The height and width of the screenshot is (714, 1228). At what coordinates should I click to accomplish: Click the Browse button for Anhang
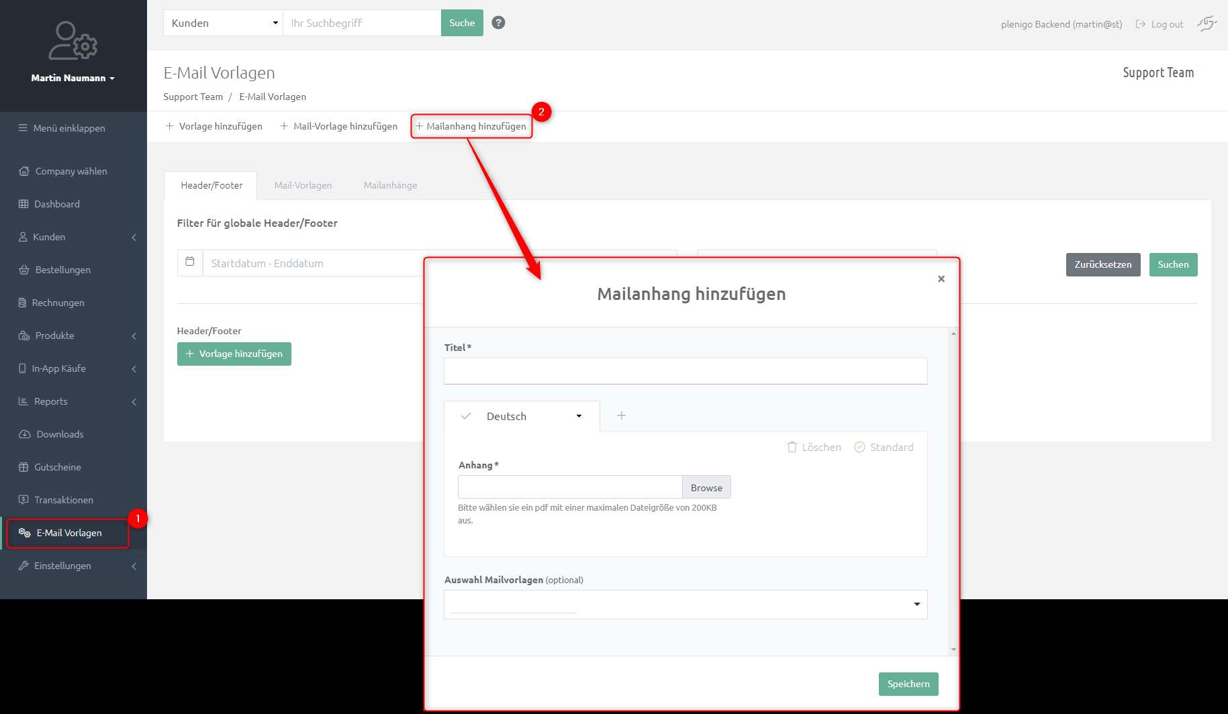click(x=706, y=487)
